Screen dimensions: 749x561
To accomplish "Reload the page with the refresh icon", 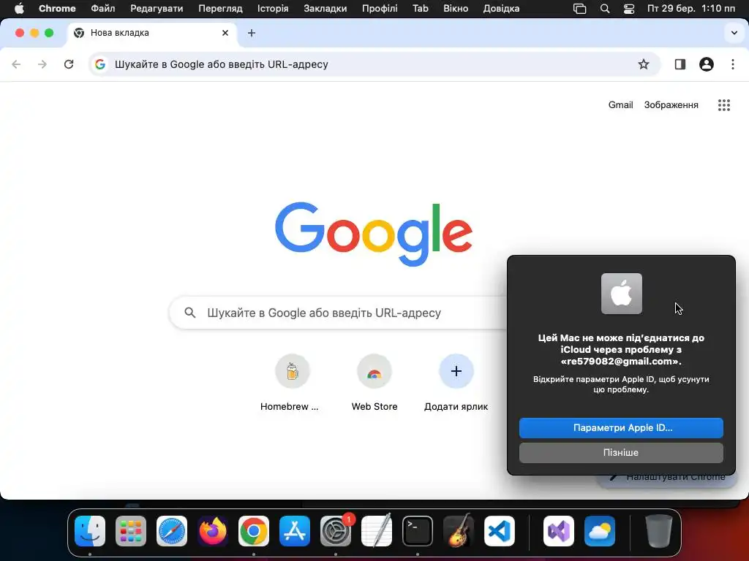I will (69, 64).
